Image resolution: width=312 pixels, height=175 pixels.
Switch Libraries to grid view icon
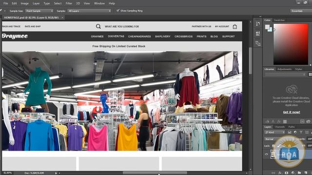310,74
